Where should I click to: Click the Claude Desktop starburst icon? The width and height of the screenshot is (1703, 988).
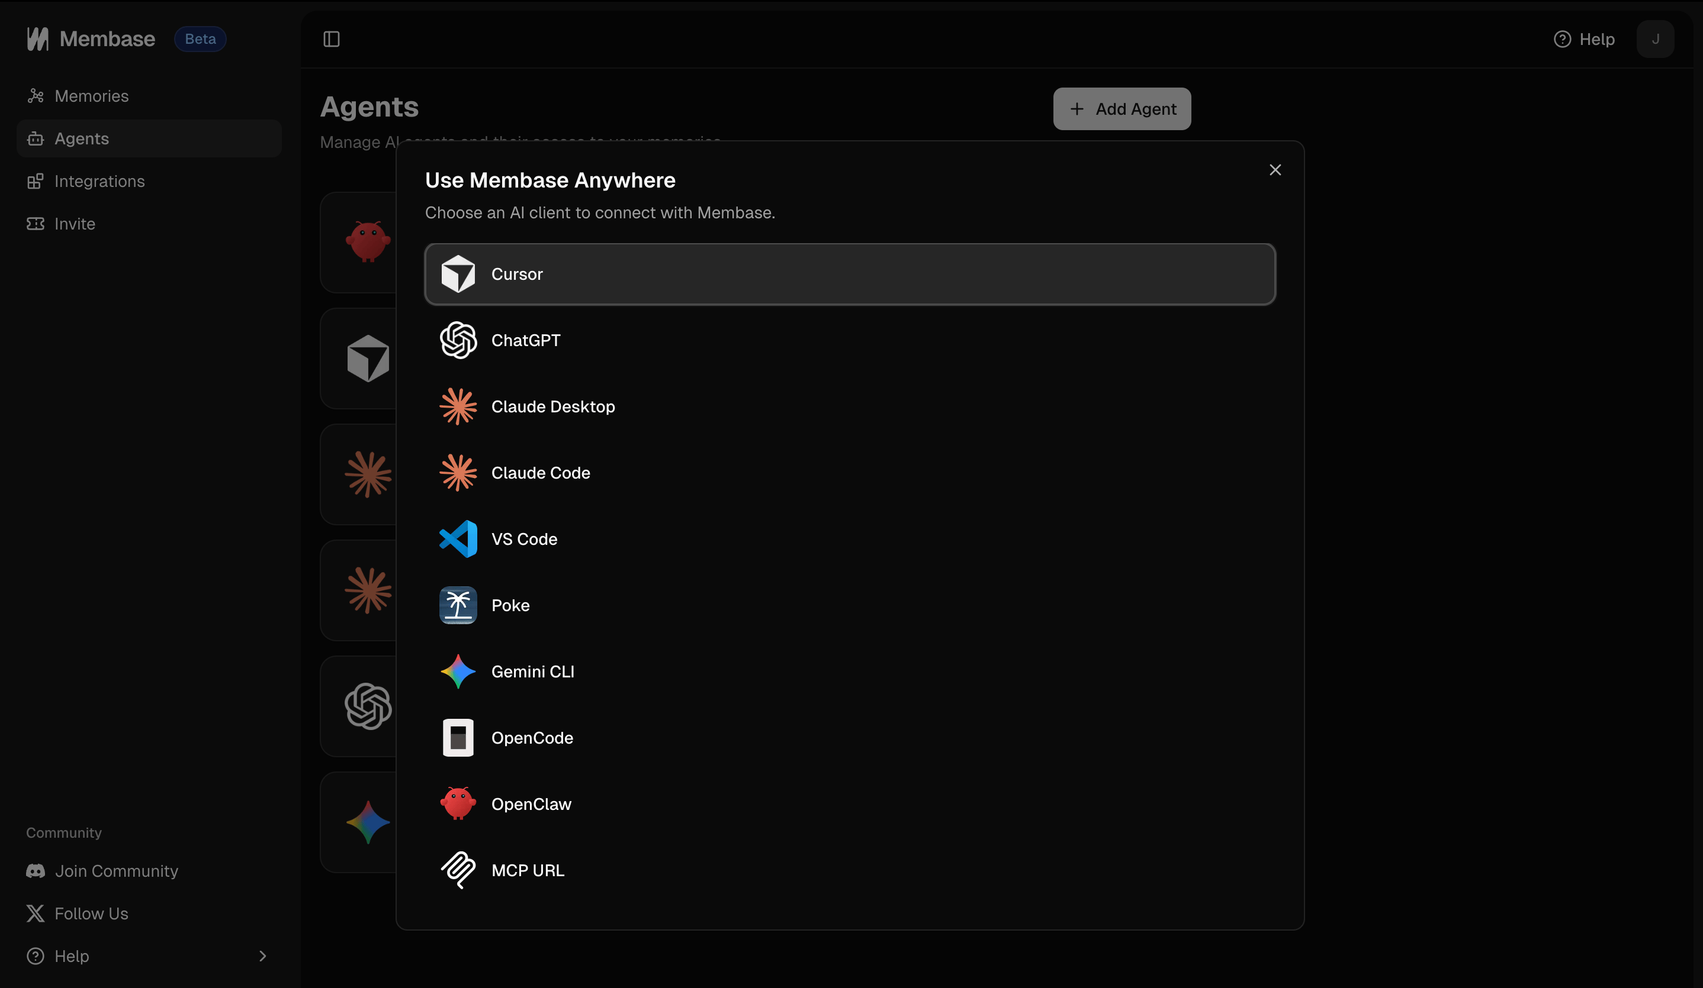pyautogui.click(x=458, y=406)
